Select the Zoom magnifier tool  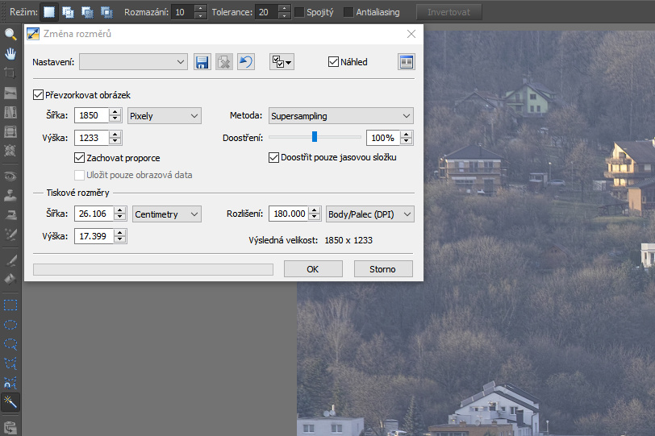(x=10, y=35)
